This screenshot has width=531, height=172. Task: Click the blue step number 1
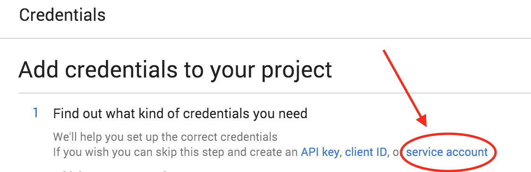(35, 113)
